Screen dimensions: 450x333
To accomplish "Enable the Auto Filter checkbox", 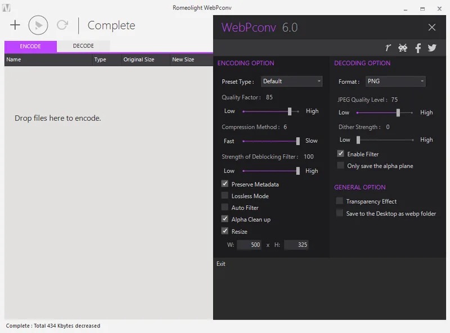I will (224, 207).
